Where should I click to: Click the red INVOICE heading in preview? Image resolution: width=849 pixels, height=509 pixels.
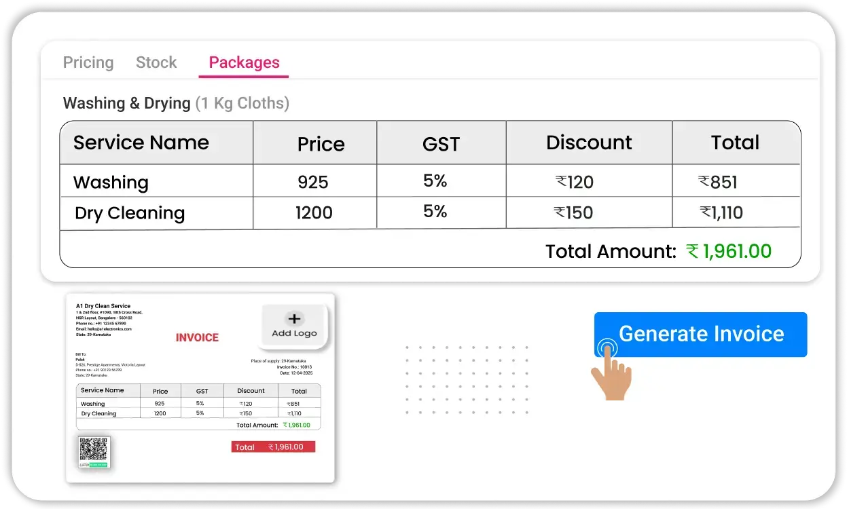click(x=197, y=337)
